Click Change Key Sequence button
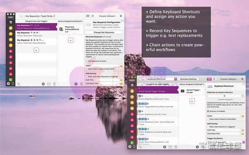This screenshot has width=249, height=155. 104,32
